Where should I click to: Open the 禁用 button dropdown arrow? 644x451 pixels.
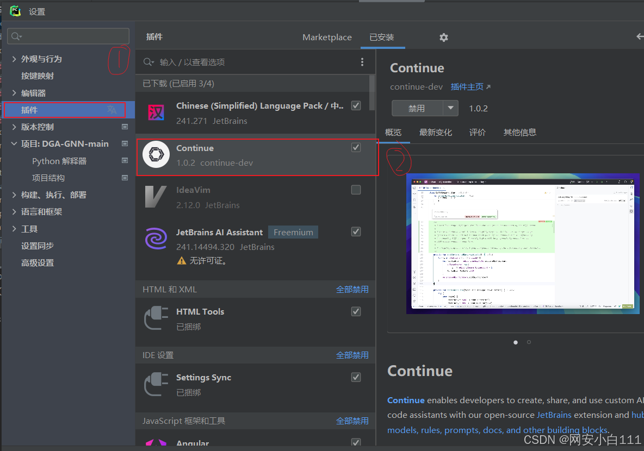(451, 108)
